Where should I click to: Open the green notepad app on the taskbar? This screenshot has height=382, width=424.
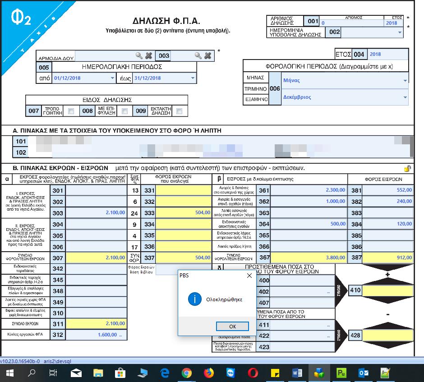point(385,373)
